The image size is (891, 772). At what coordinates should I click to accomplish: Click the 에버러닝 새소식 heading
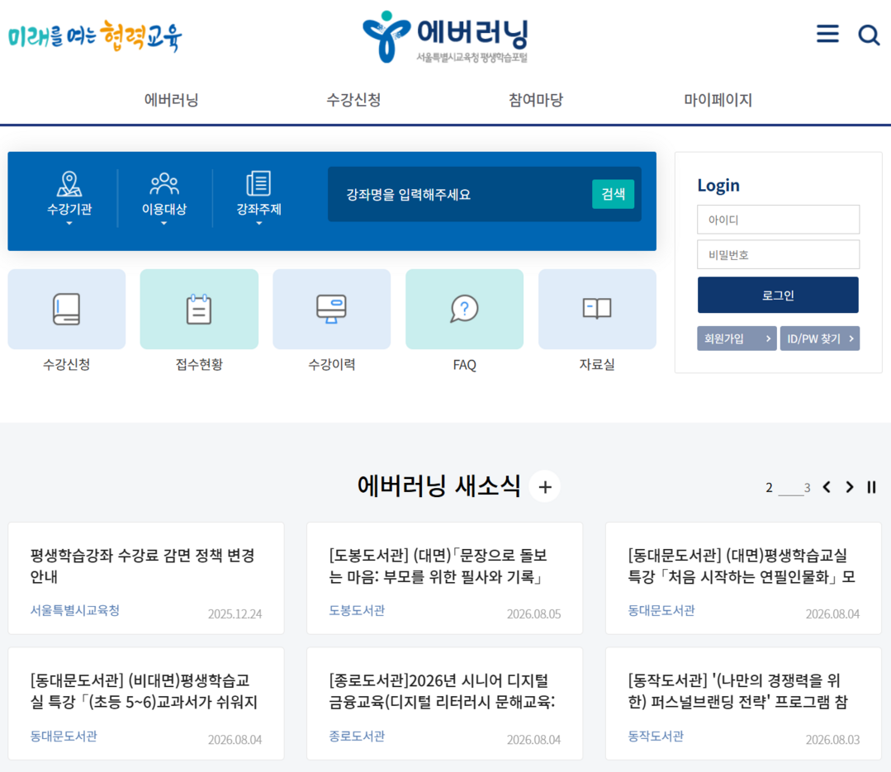pos(438,486)
